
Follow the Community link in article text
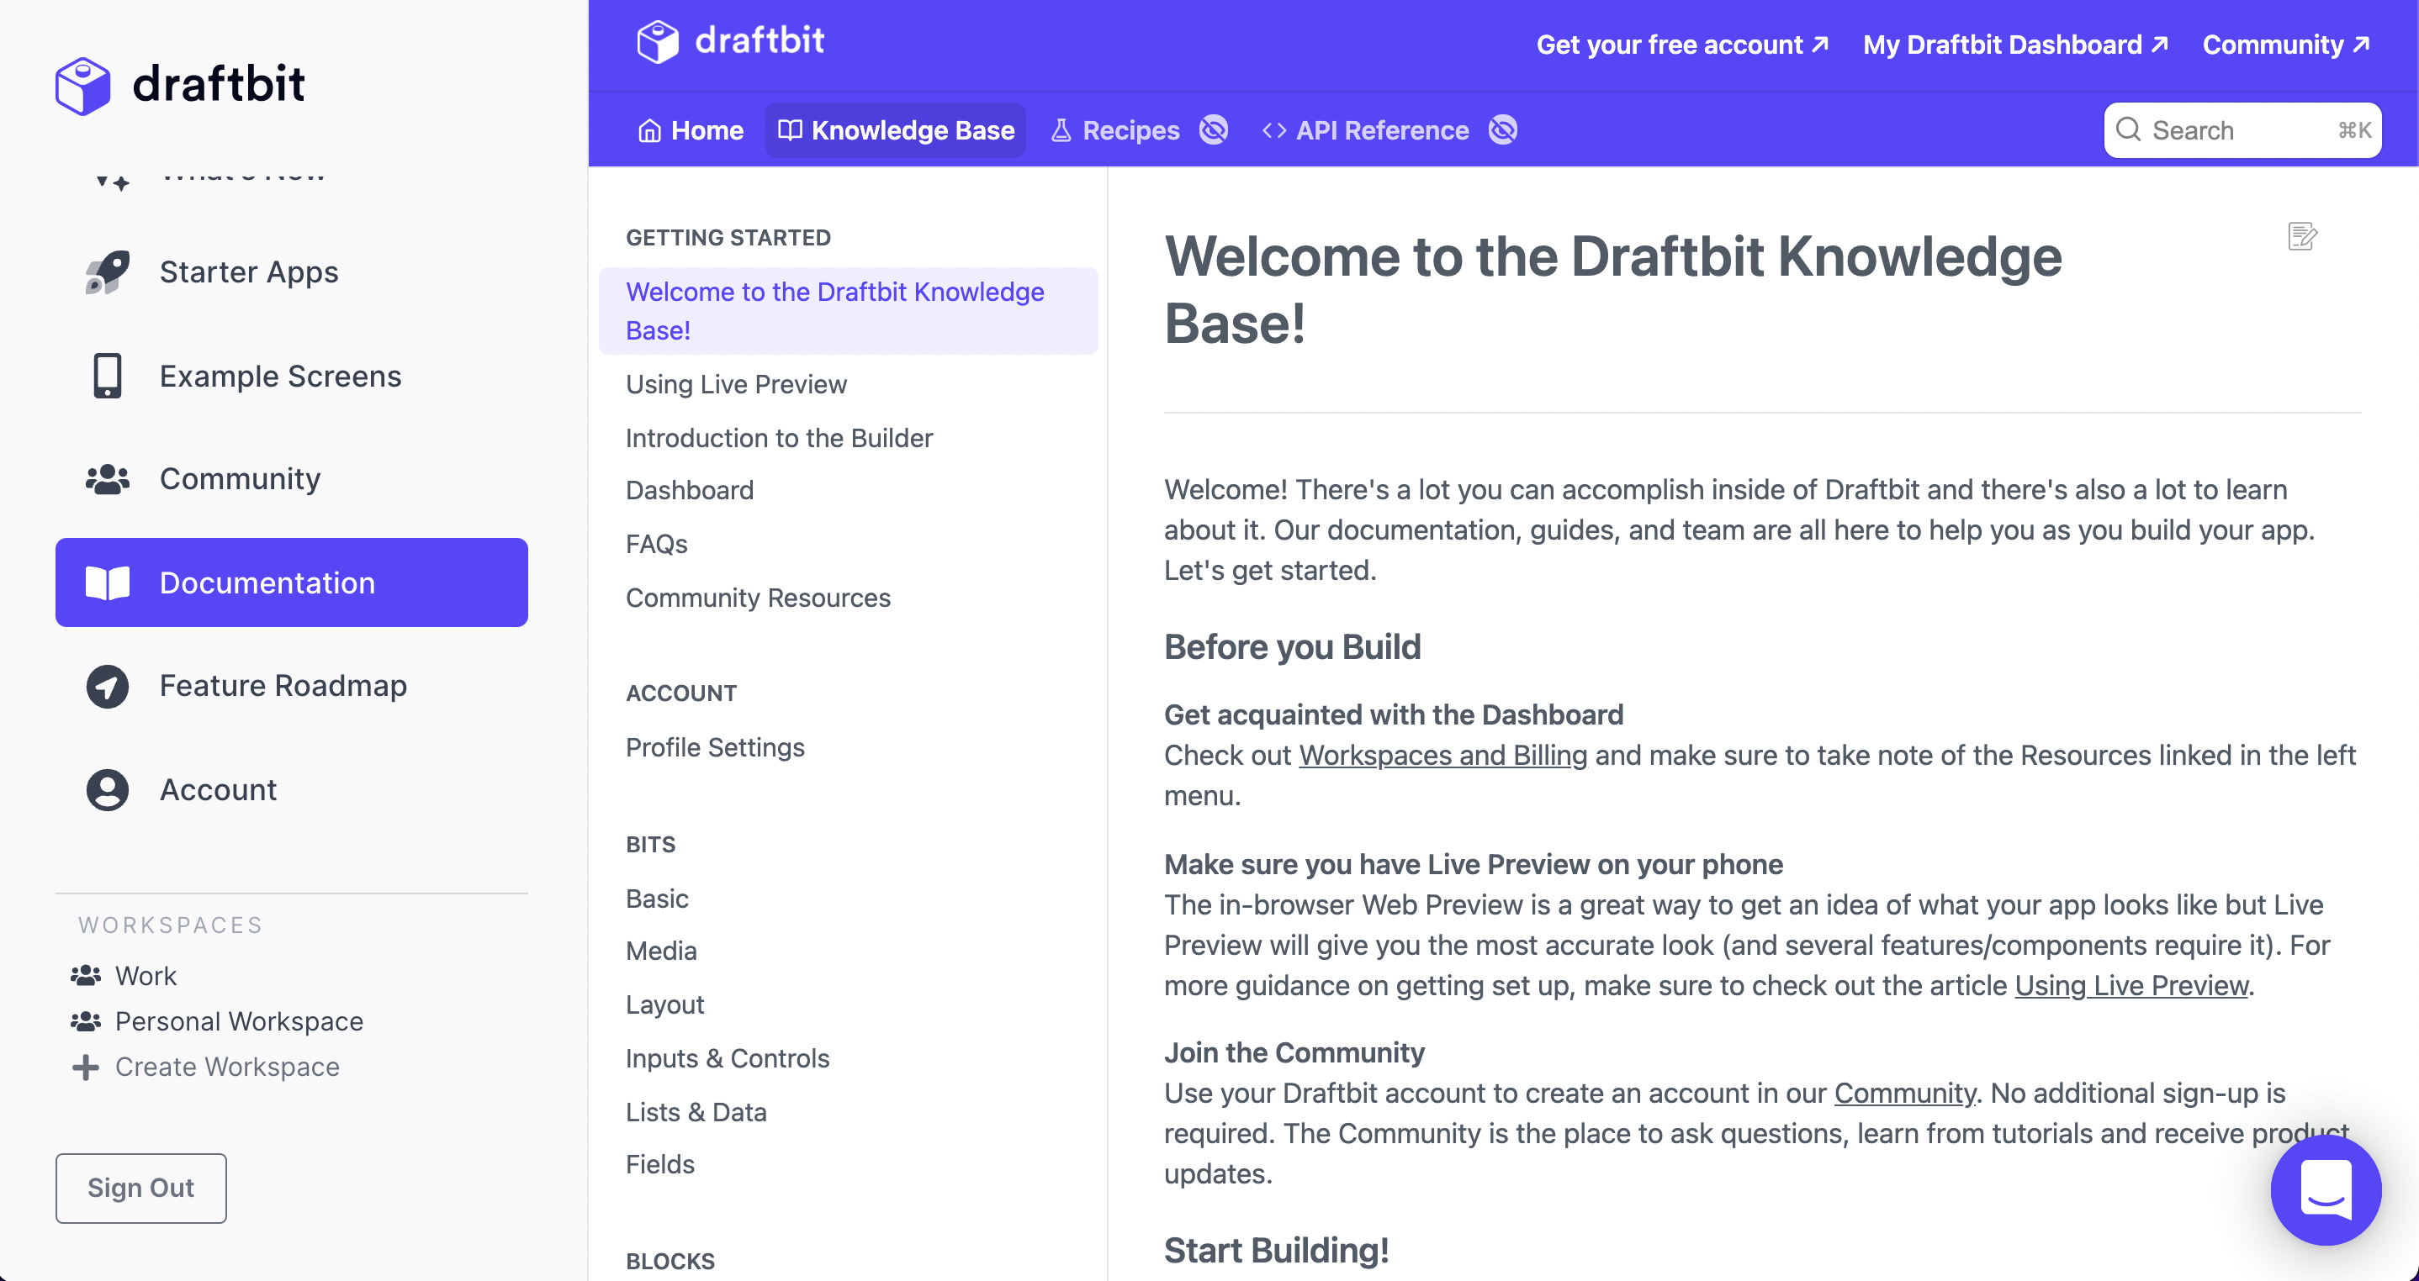tap(1905, 1094)
